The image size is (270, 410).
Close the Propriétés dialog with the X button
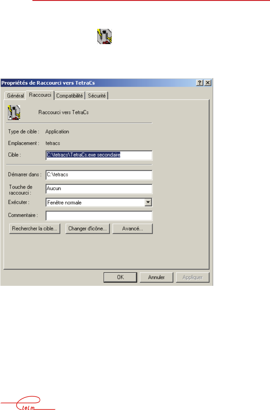pos(208,83)
